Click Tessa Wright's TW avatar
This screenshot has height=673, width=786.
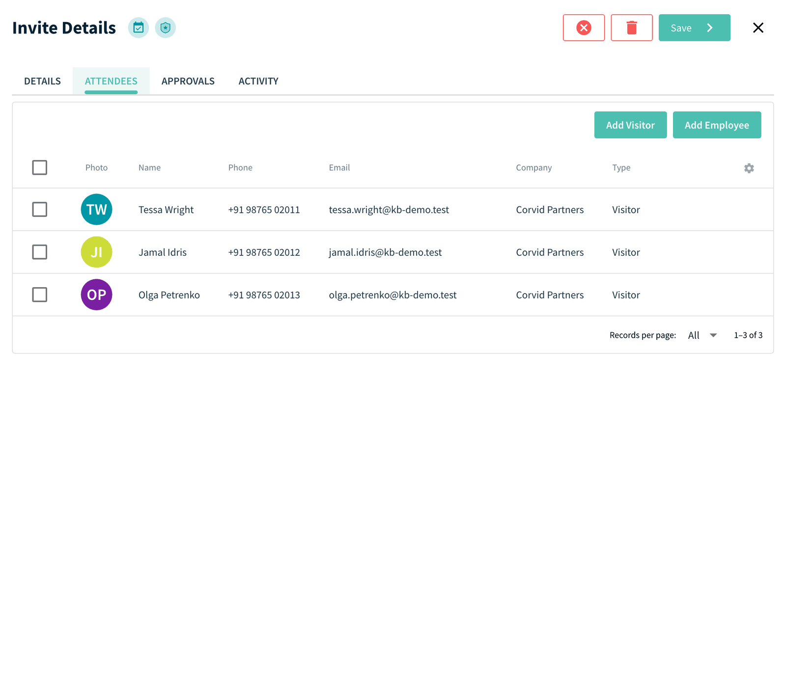[x=97, y=210]
